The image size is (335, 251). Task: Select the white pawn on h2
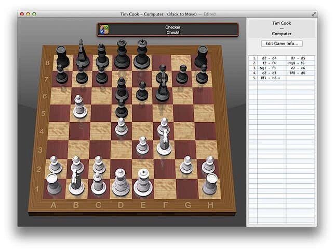[x=208, y=165]
